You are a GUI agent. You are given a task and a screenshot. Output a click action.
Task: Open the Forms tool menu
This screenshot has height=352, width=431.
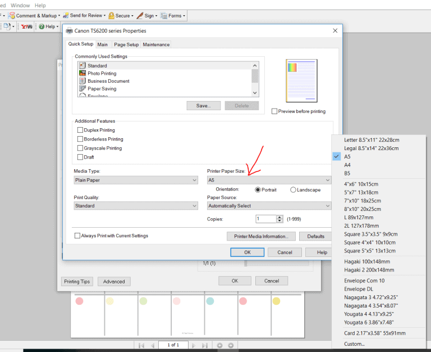[x=173, y=16]
